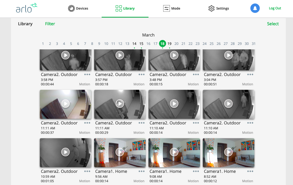Viewport: 293px width, 185px height.
Task: Click the Arlo logo
Action: 27,8
